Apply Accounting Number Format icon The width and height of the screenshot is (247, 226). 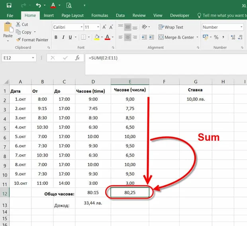(206, 37)
